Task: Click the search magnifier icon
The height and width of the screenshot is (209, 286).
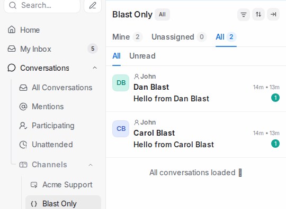Action: (x=13, y=5)
